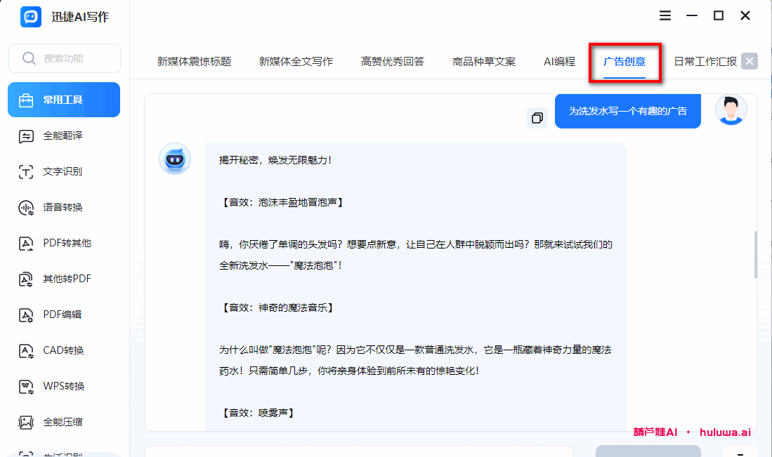Click the text 揭开秘密，焕发无限魅力！

click(276, 160)
